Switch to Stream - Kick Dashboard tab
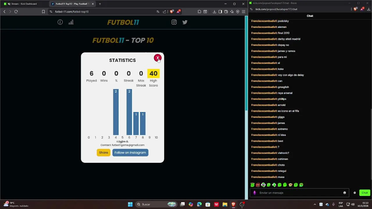 tap(24, 4)
